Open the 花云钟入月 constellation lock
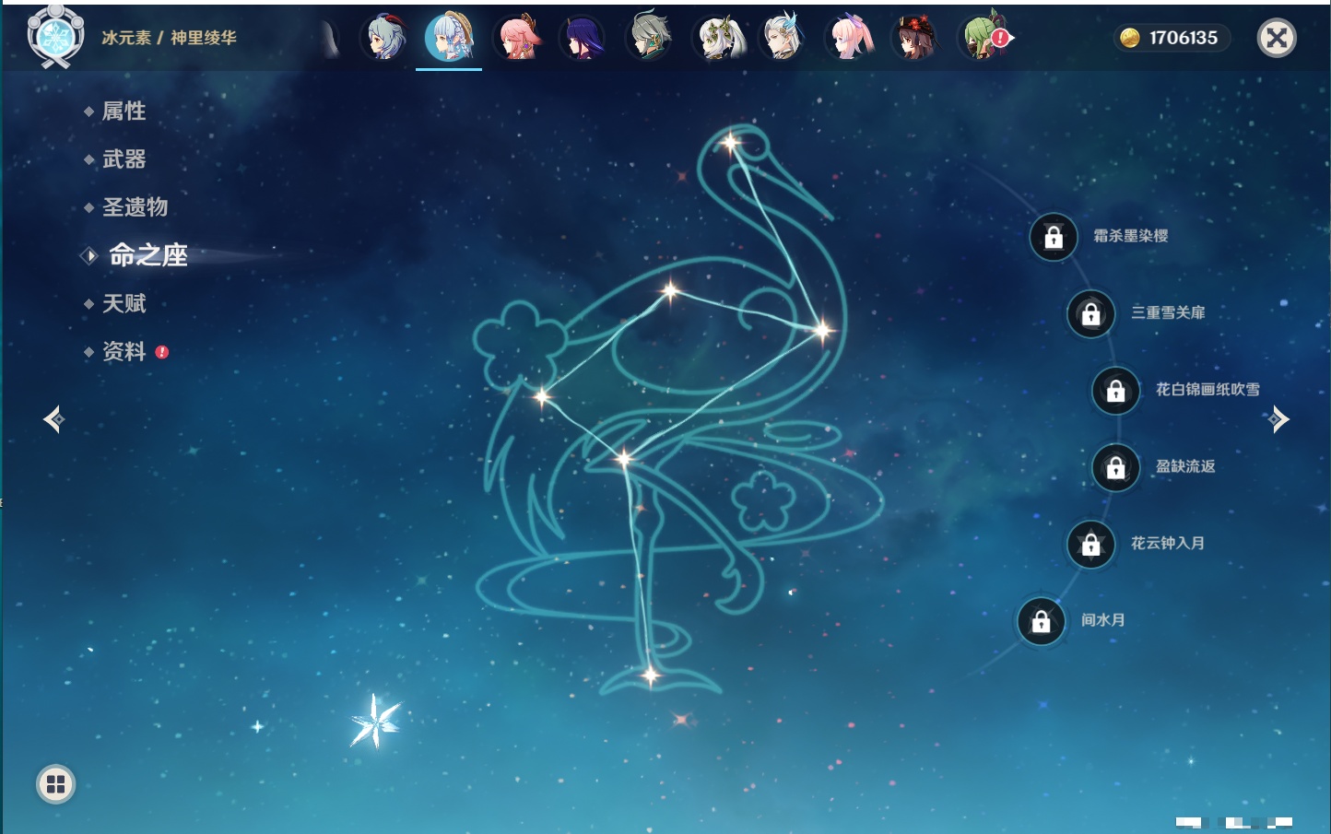The height and width of the screenshot is (834, 1331). [x=1090, y=544]
